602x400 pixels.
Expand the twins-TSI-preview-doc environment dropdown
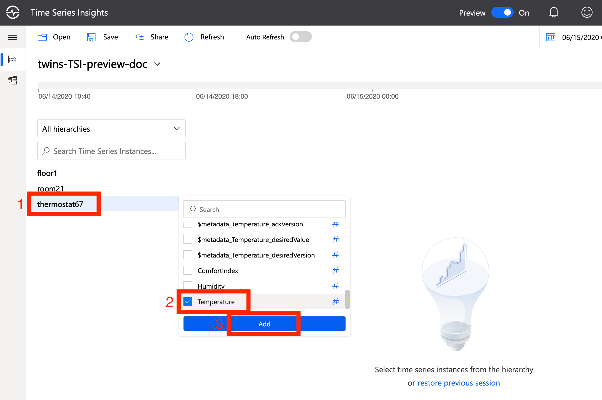tap(157, 64)
